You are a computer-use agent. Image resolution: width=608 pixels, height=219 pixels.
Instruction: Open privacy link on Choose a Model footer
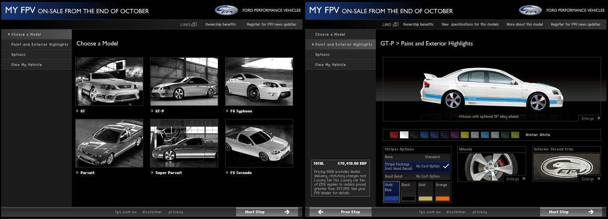click(x=175, y=212)
